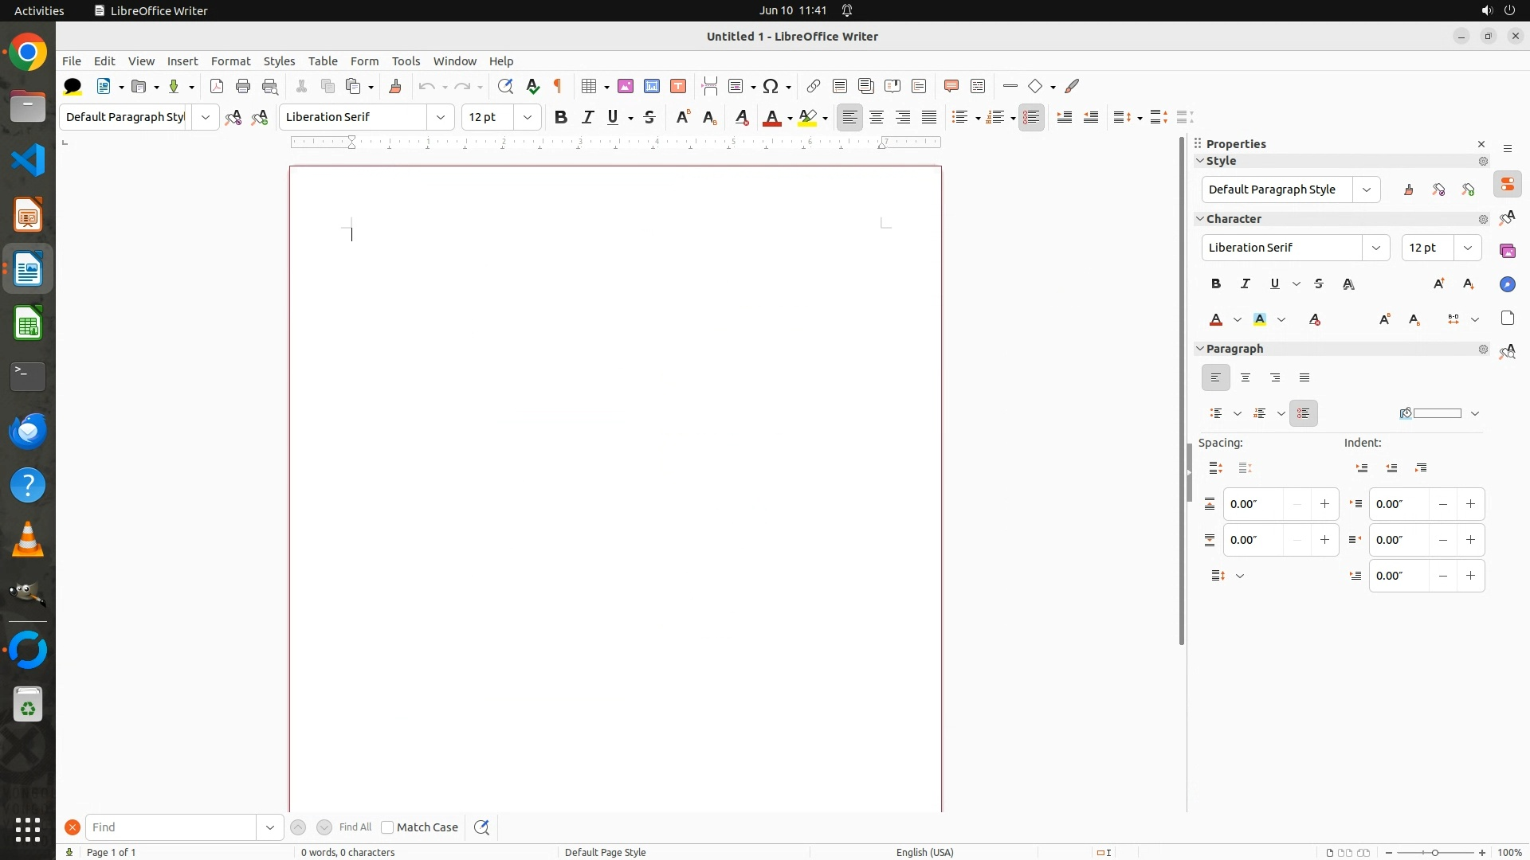Click the Print icon in toolbar
The height and width of the screenshot is (860, 1530).
[x=243, y=86]
